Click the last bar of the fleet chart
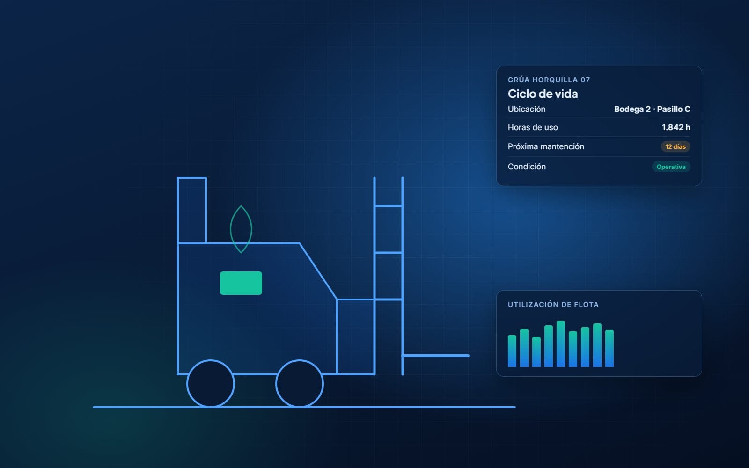 pos(609,349)
